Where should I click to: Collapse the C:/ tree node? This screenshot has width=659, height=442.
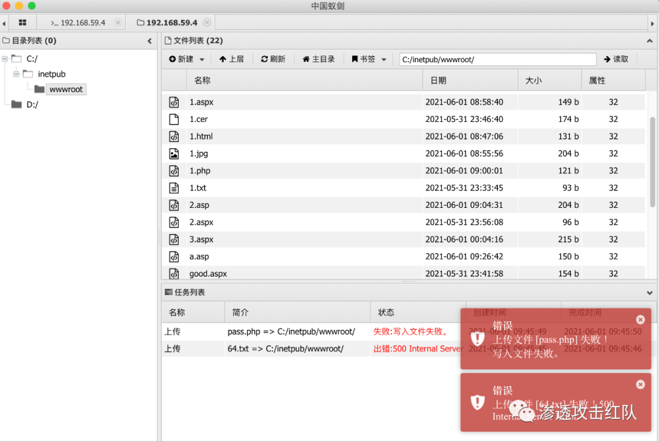[5, 59]
